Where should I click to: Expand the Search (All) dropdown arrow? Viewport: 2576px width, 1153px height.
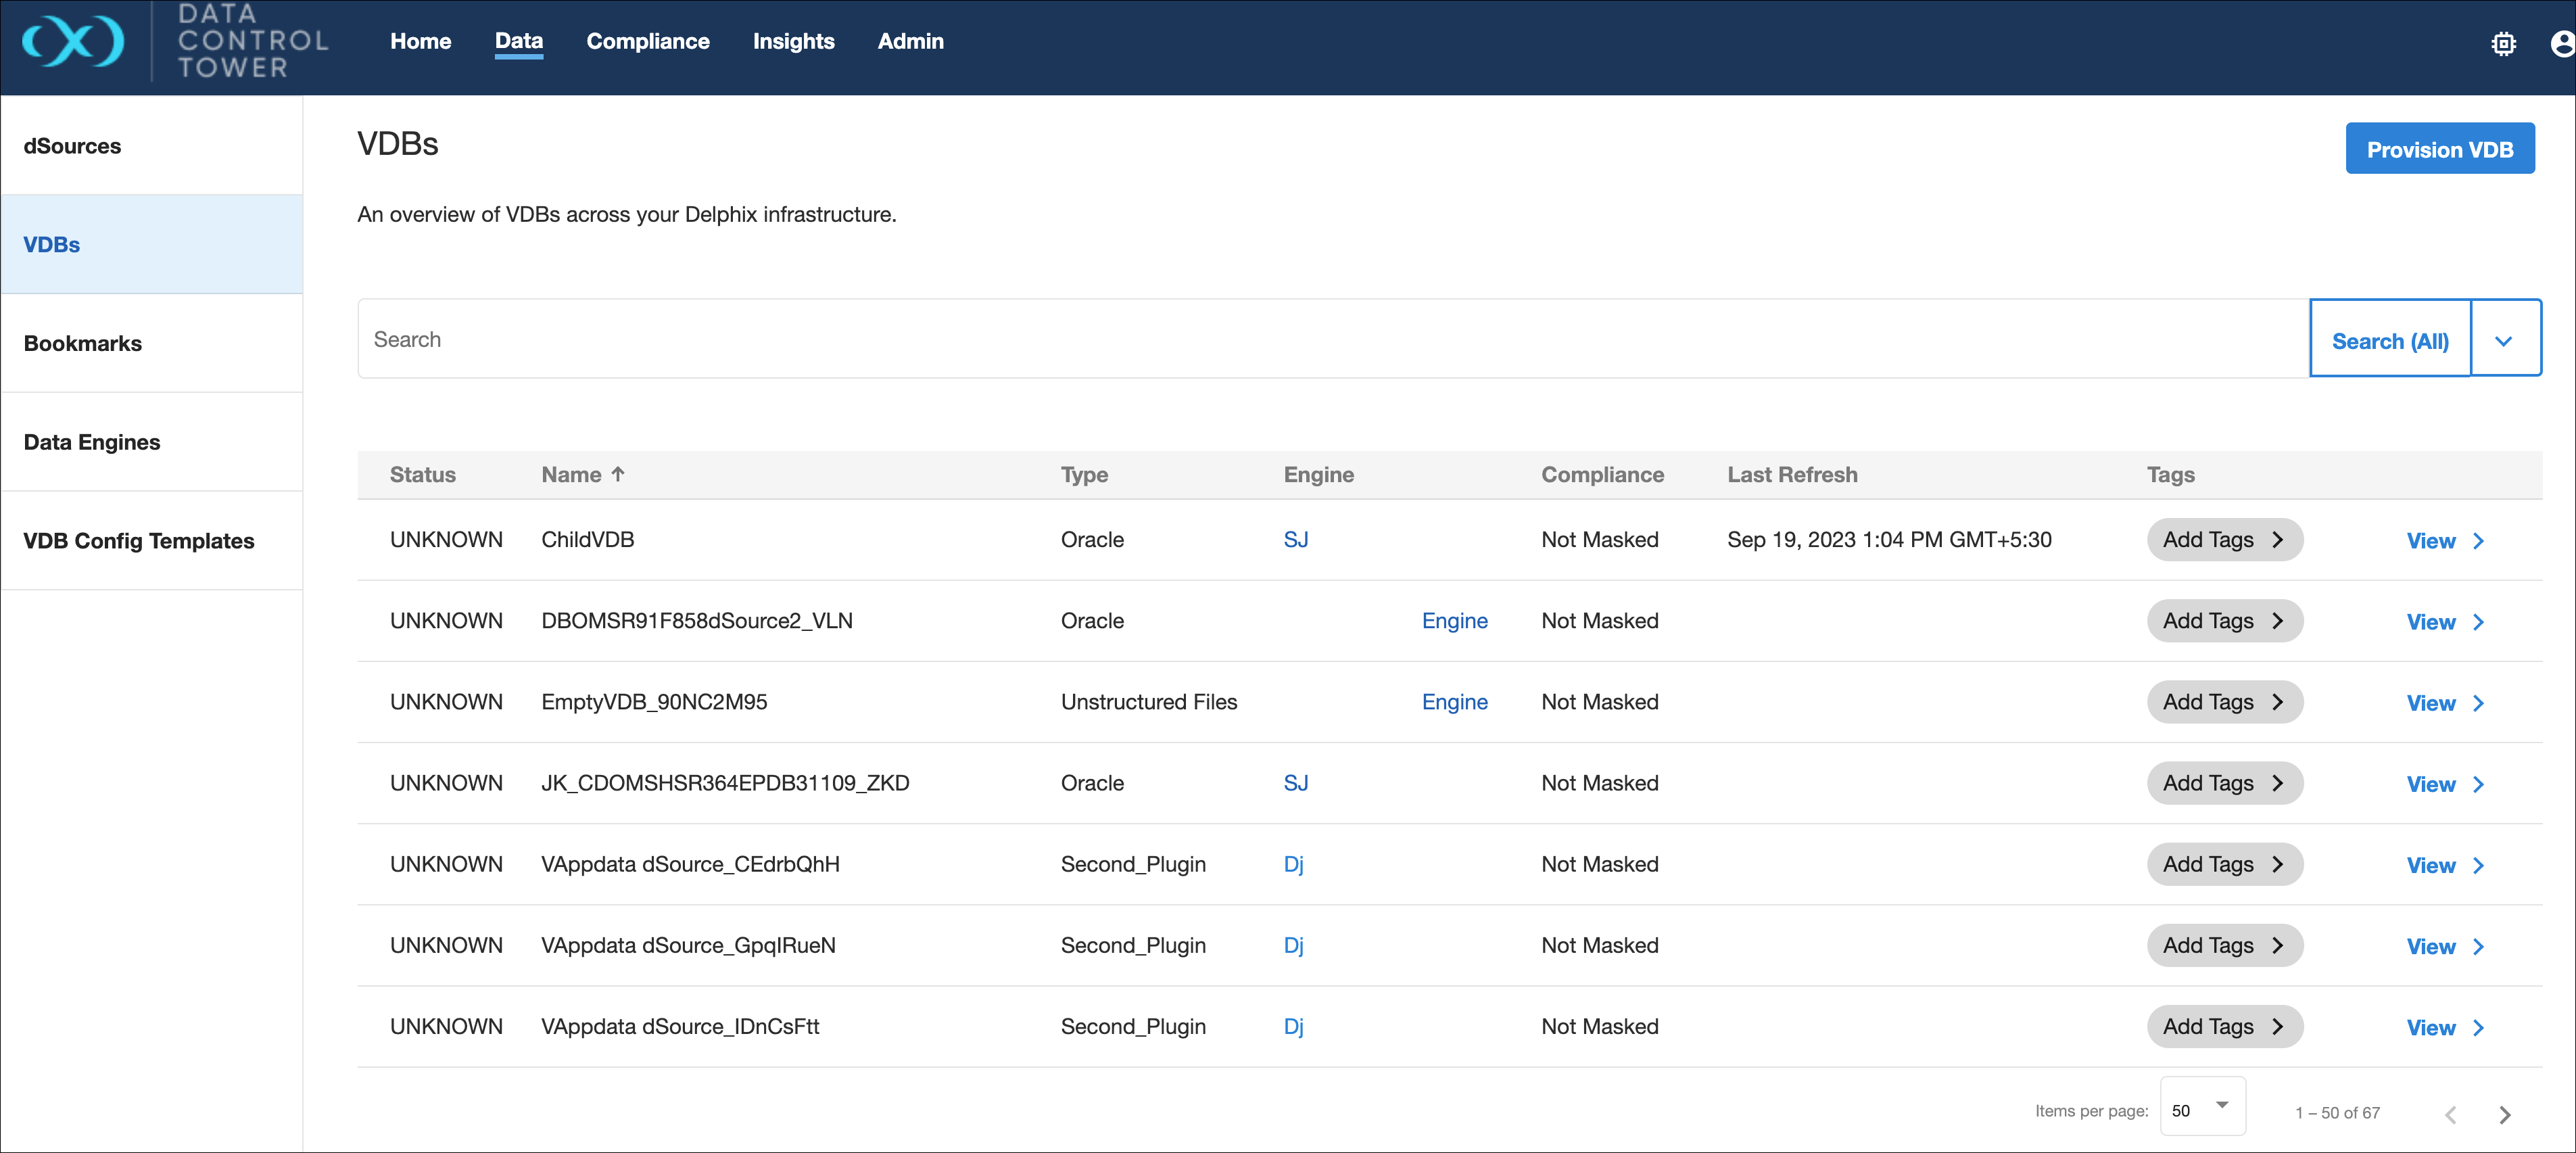2504,340
